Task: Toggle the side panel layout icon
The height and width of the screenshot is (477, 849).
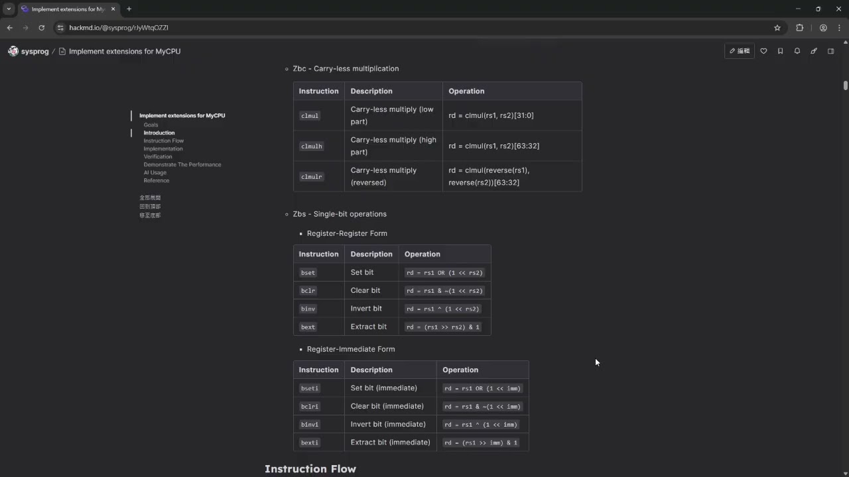Action: [x=830, y=51]
